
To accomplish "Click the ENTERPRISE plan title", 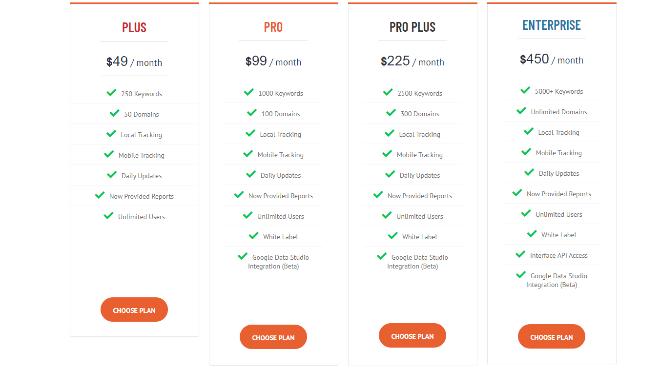I will point(552,25).
